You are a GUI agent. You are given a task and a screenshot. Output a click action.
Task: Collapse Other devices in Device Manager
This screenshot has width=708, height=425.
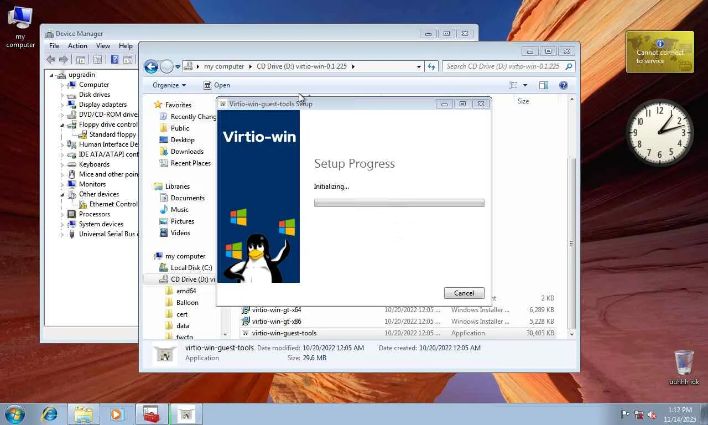[63, 195]
